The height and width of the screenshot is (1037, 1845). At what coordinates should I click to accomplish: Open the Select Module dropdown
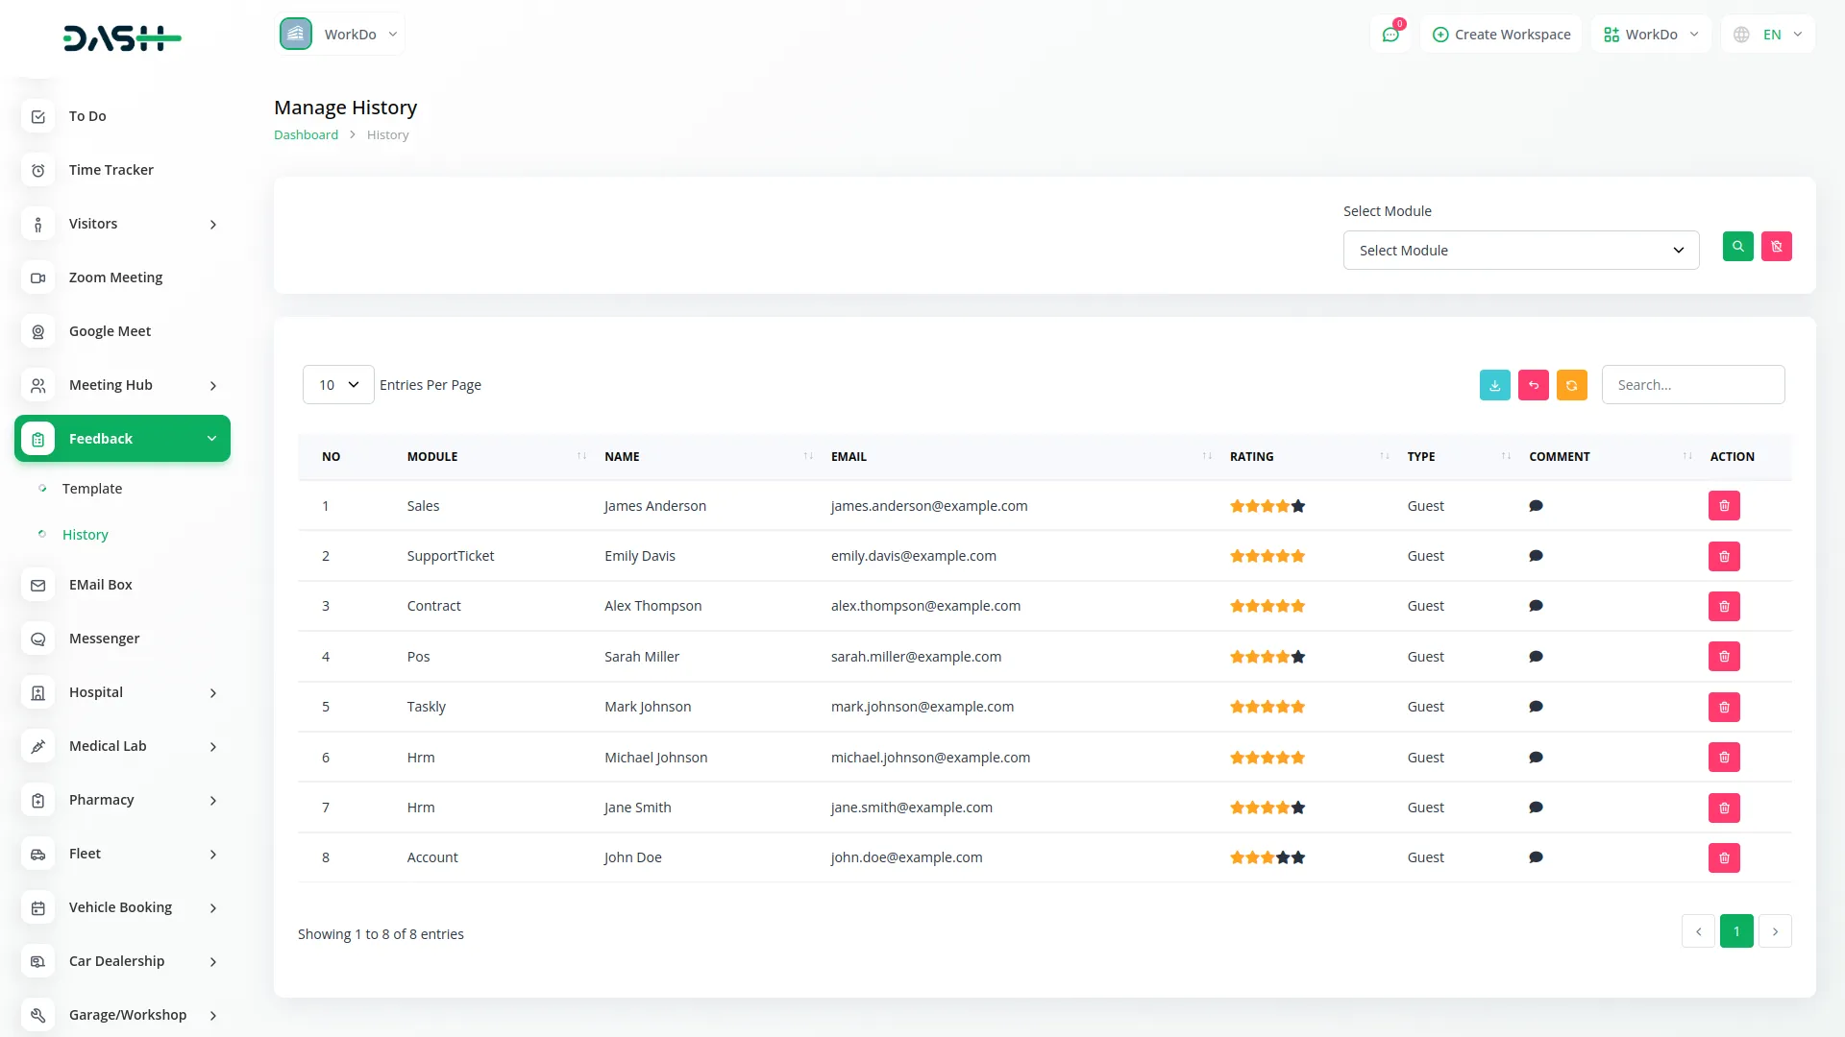click(1520, 250)
